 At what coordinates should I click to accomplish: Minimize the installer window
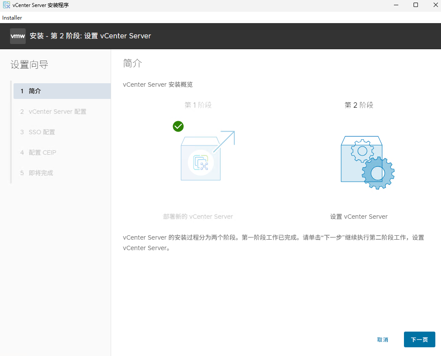(396, 5)
